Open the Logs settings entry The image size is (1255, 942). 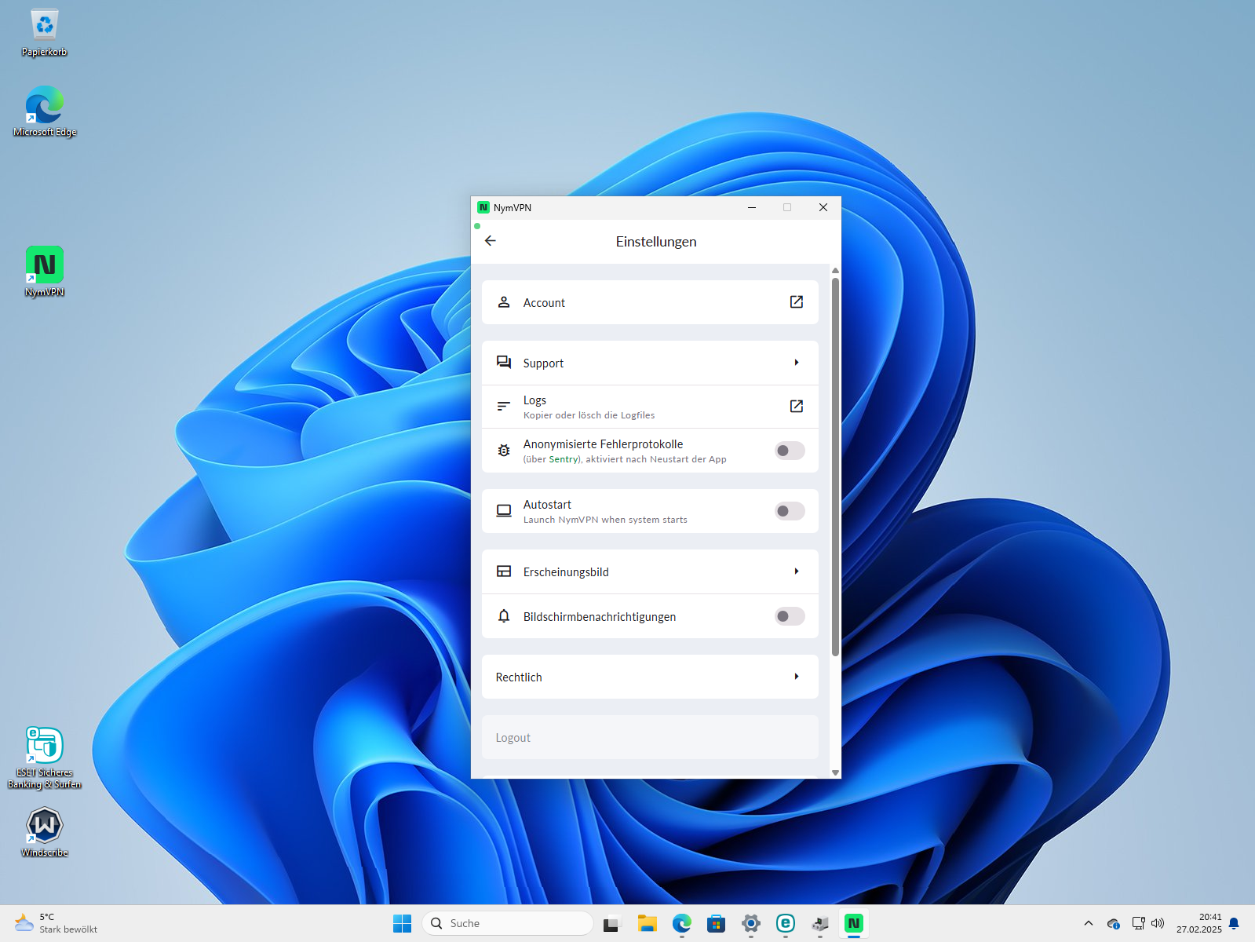pos(650,407)
